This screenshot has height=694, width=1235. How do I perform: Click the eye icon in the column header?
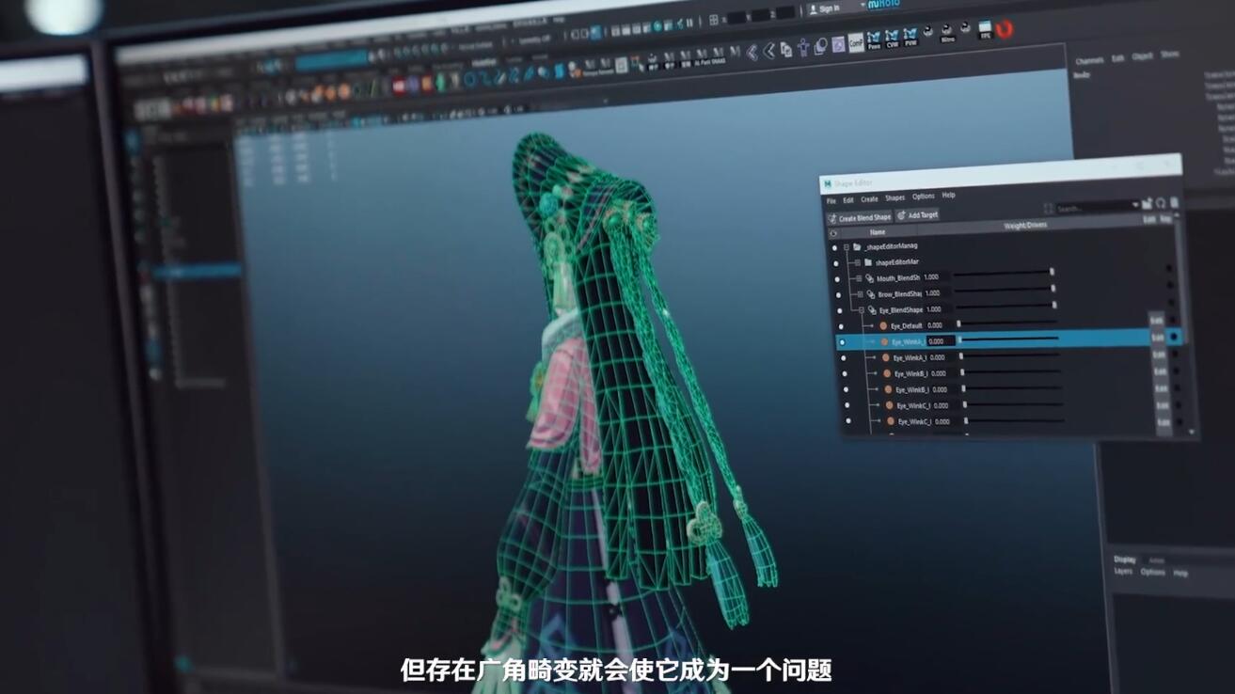pyautogui.click(x=832, y=233)
